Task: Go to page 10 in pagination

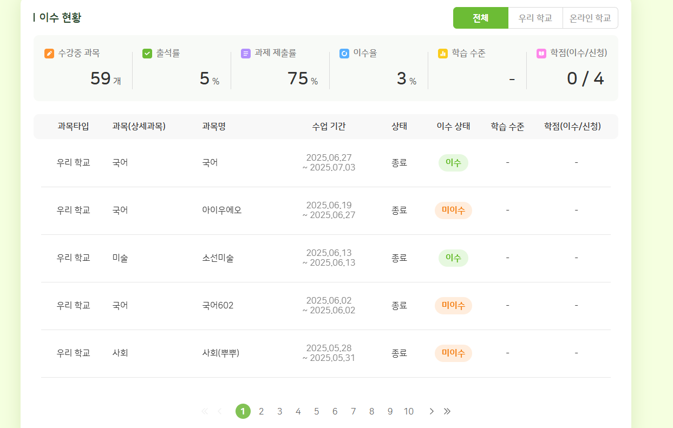Action: click(408, 411)
